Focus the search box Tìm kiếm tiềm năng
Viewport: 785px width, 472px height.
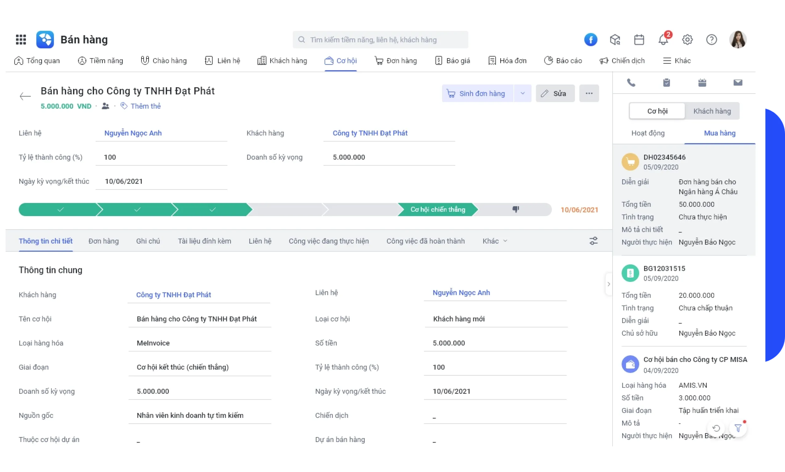point(380,40)
